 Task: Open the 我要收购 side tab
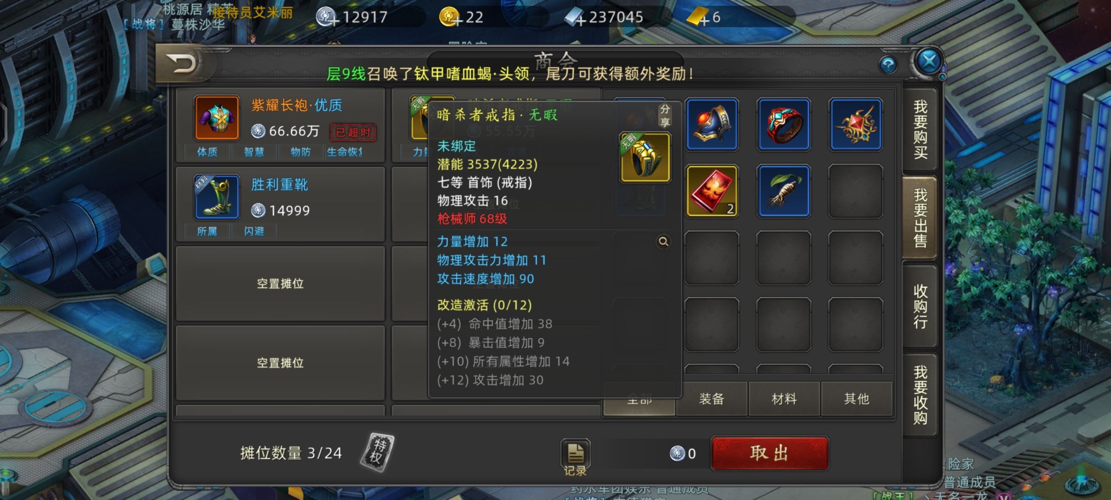[x=920, y=394]
